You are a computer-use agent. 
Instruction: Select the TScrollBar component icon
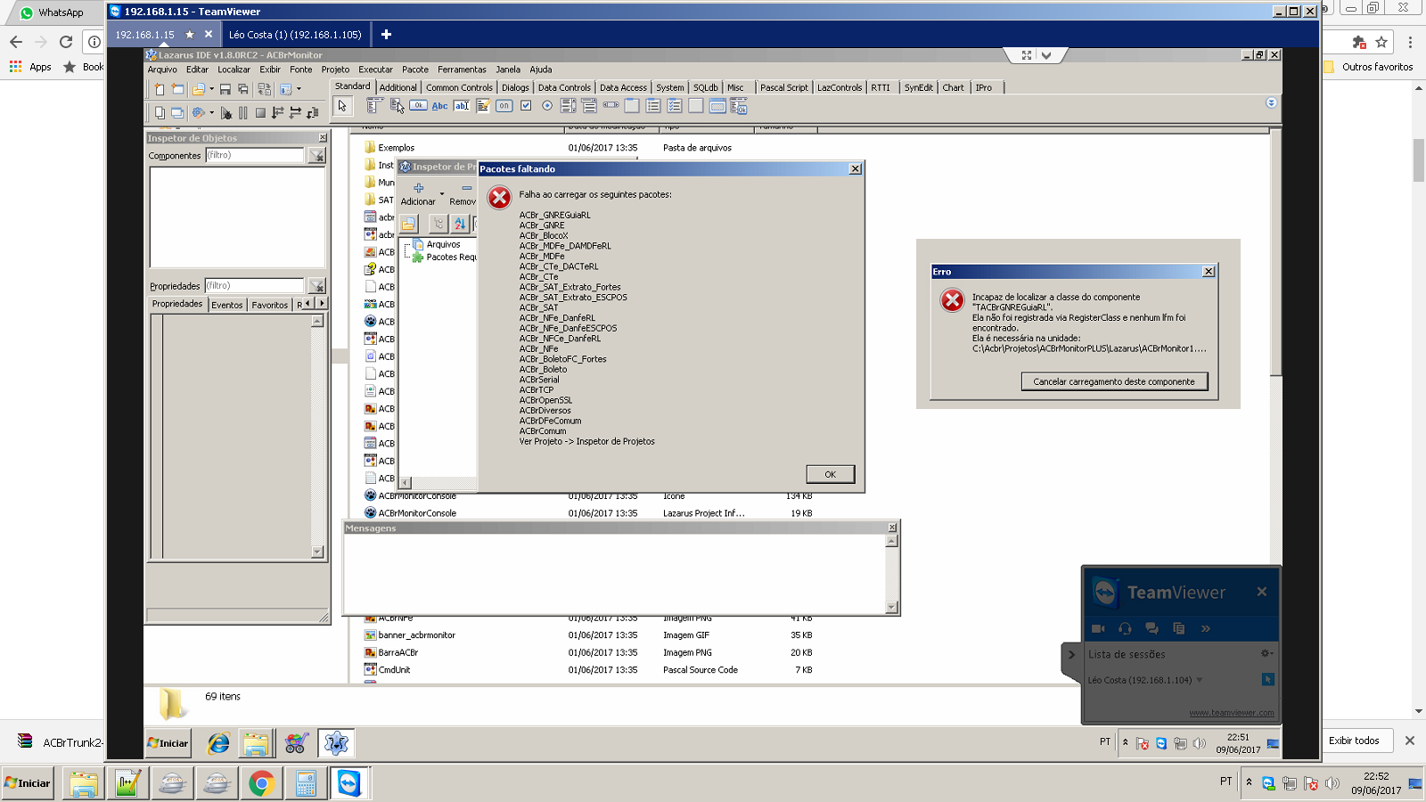coord(611,105)
